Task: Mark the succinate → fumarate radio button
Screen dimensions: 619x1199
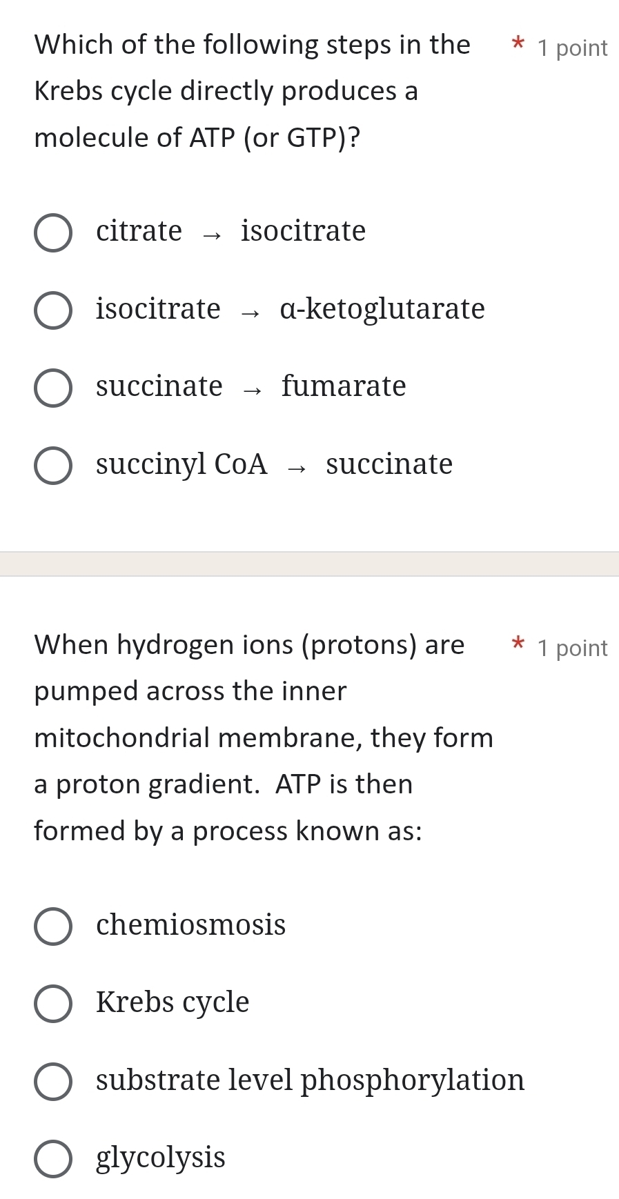Action: pos(52,388)
